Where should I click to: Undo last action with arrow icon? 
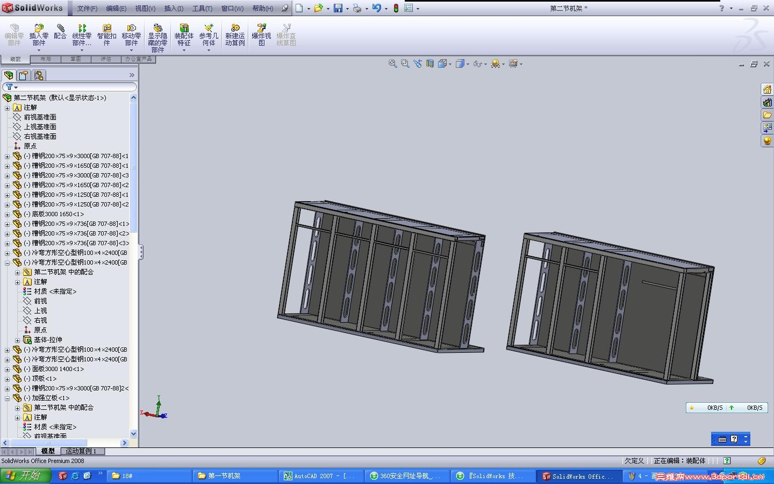pos(376,8)
